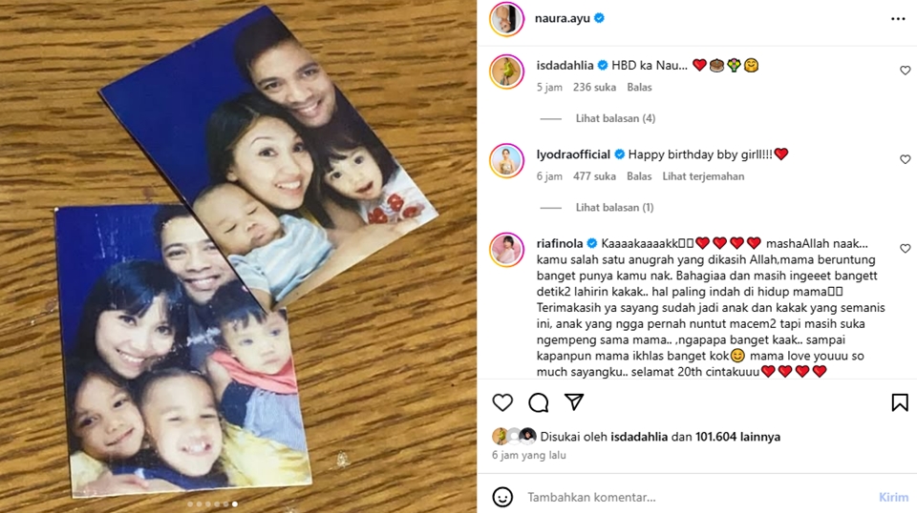This screenshot has width=917, height=513.
Task: Like the post with heart icon
Action: pos(502,402)
